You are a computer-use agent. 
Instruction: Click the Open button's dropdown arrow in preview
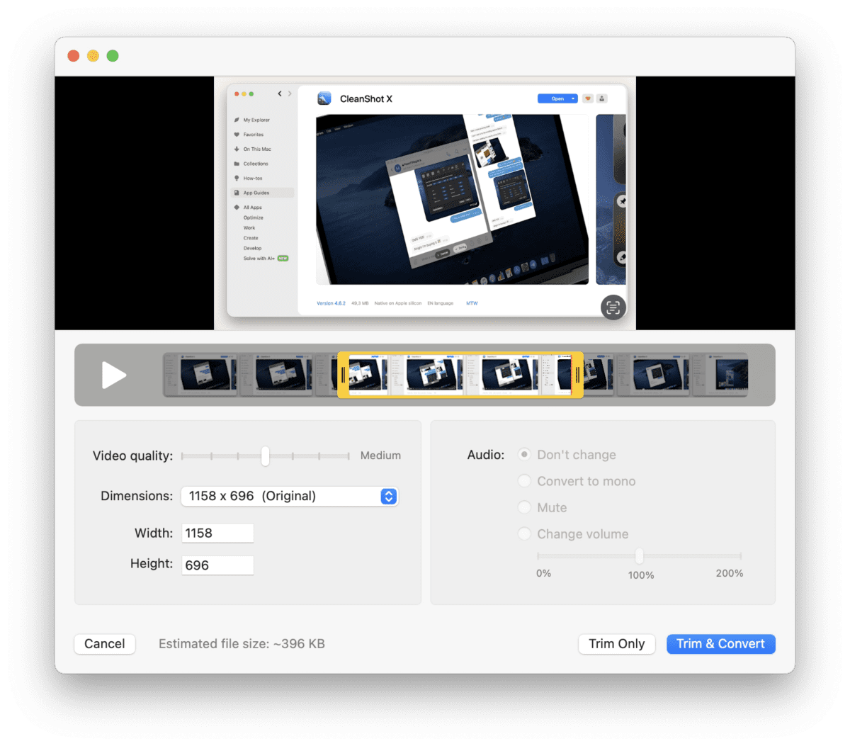pos(573,98)
